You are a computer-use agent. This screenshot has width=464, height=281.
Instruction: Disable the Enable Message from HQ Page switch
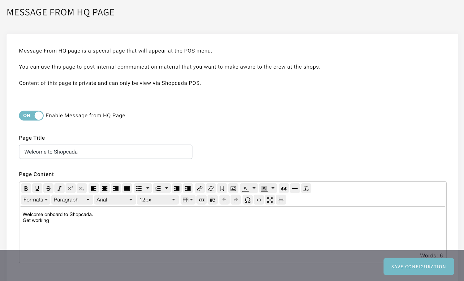pos(31,115)
